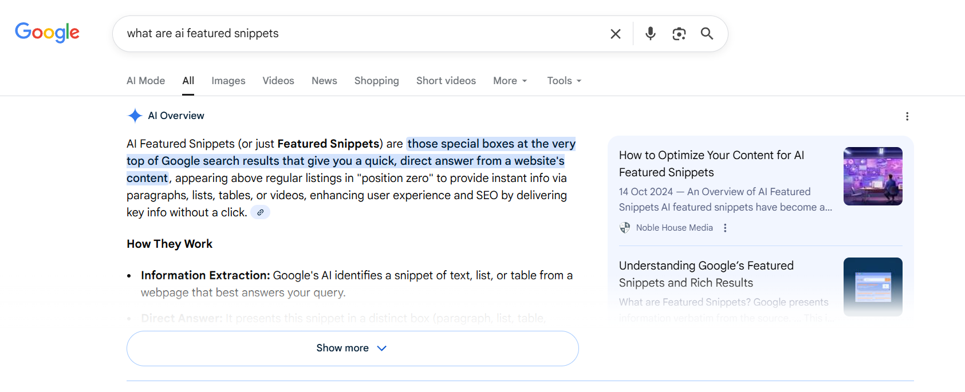Viewport: 965px width, 392px height.
Task: Expand the More search filters dropdown
Action: point(510,81)
